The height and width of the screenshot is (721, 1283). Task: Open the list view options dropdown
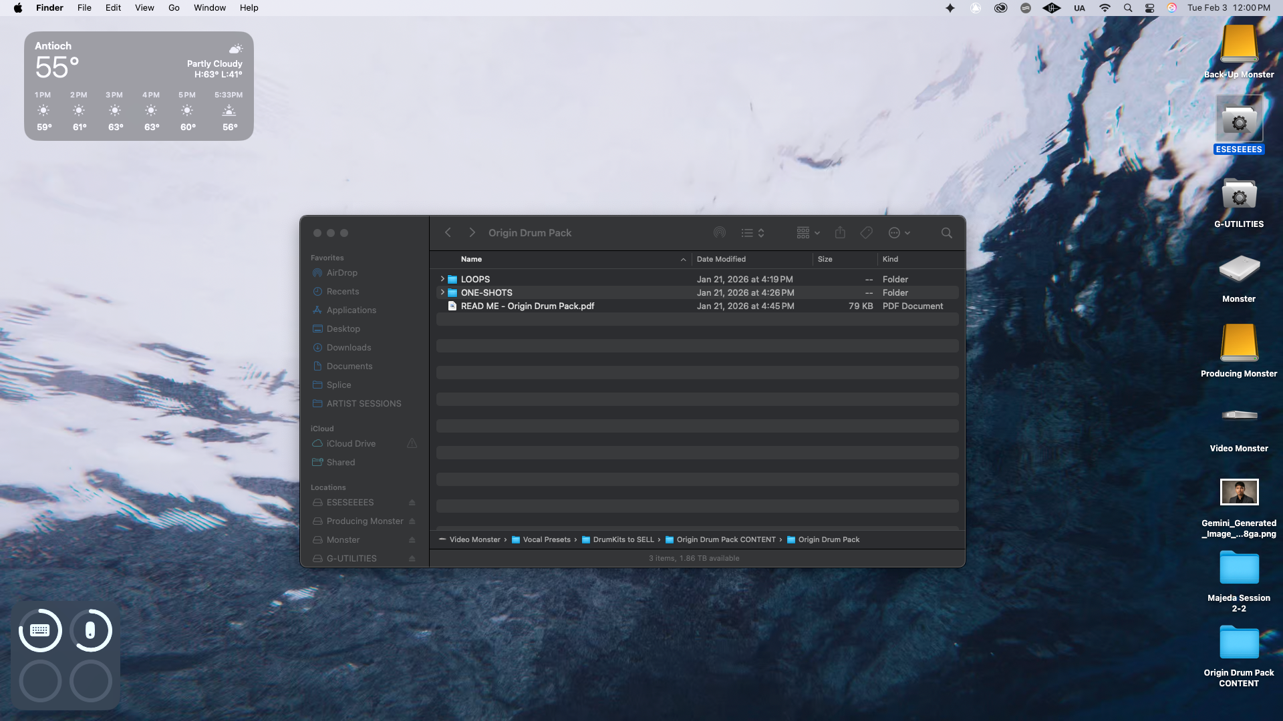coord(752,233)
